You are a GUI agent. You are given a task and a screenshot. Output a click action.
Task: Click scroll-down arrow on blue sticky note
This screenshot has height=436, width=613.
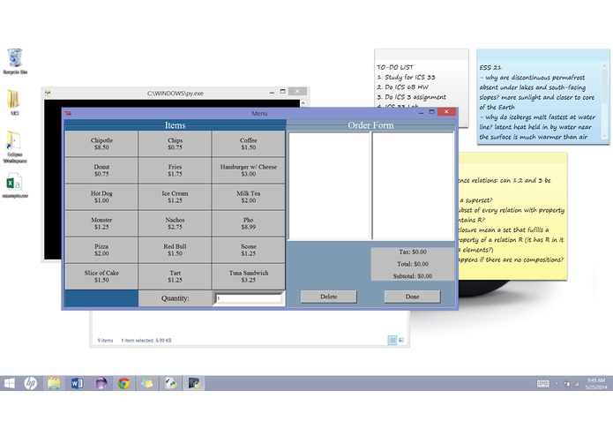click(x=604, y=136)
